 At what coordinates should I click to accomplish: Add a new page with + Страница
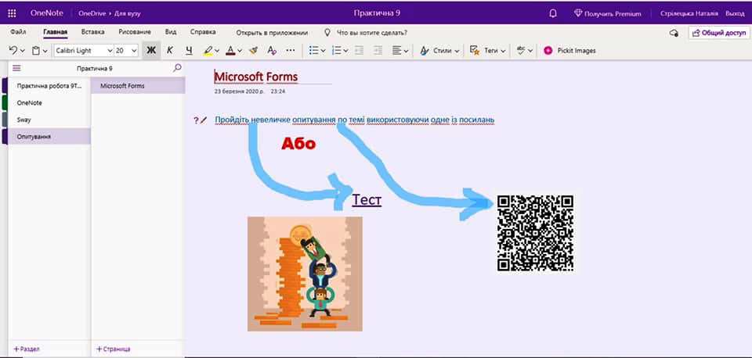[113, 349]
